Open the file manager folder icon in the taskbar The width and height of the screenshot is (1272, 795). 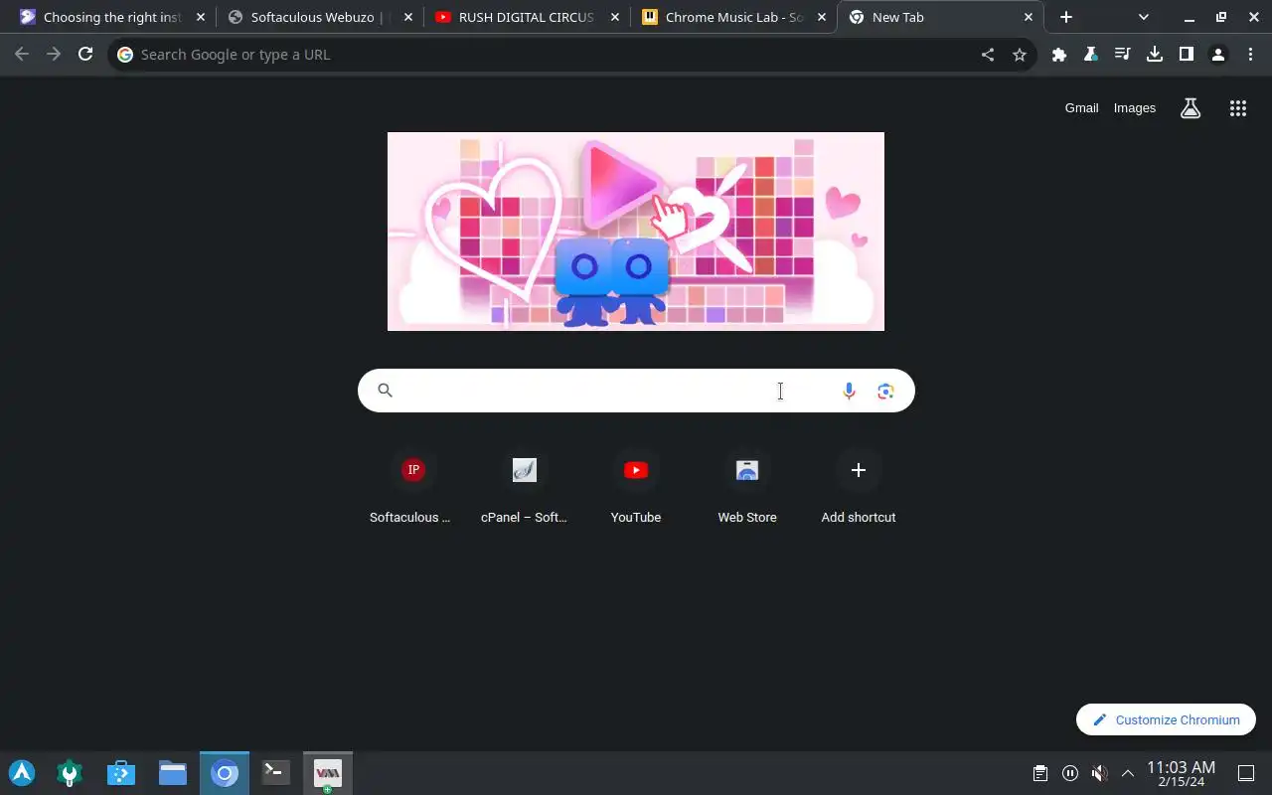pos(173,773)
